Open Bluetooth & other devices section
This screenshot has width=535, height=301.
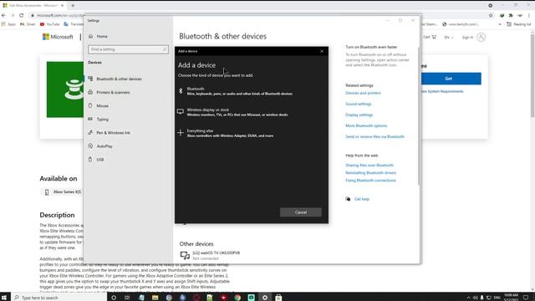point(119,79)
